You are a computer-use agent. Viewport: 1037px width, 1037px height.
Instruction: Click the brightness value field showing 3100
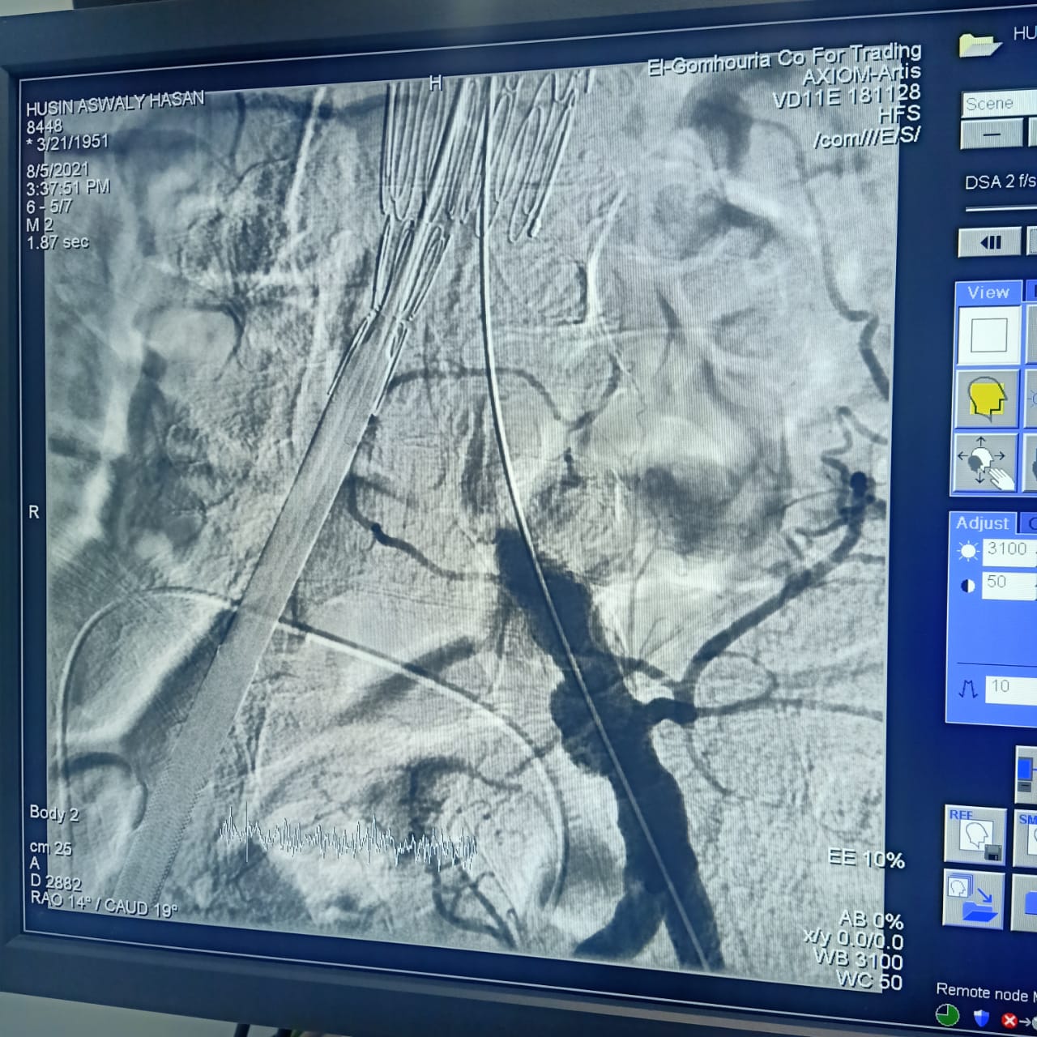[1009, 550]
